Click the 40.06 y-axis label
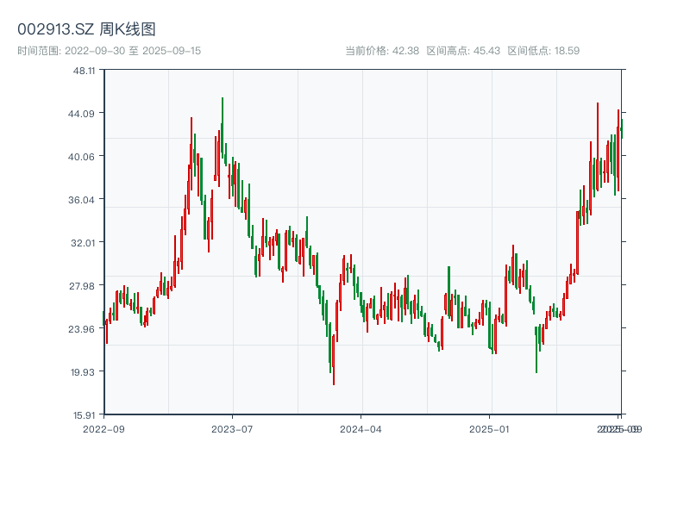The height and width of the screenshot is (517, 690). tap(81, 157)
